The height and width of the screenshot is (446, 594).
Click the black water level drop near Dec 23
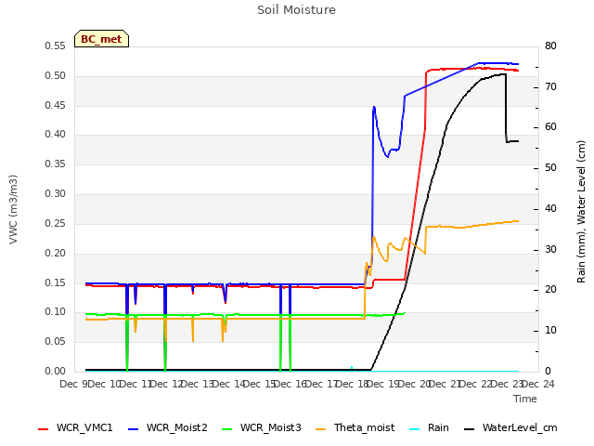coord(506,108)
